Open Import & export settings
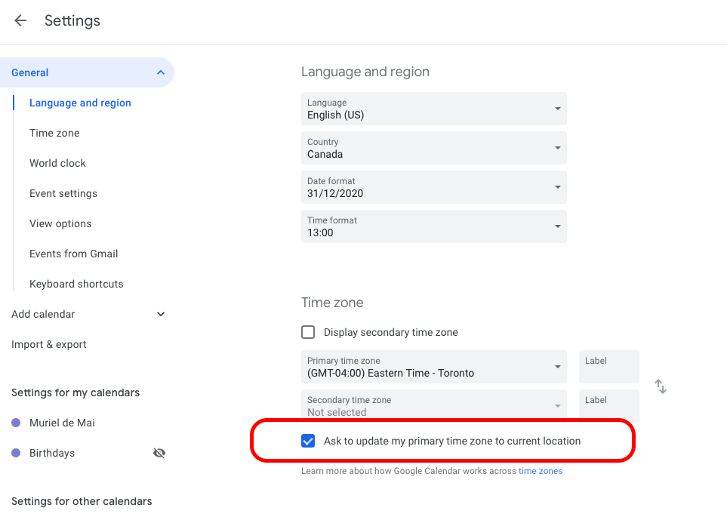The image size is (727, 517). click(48, 344)
